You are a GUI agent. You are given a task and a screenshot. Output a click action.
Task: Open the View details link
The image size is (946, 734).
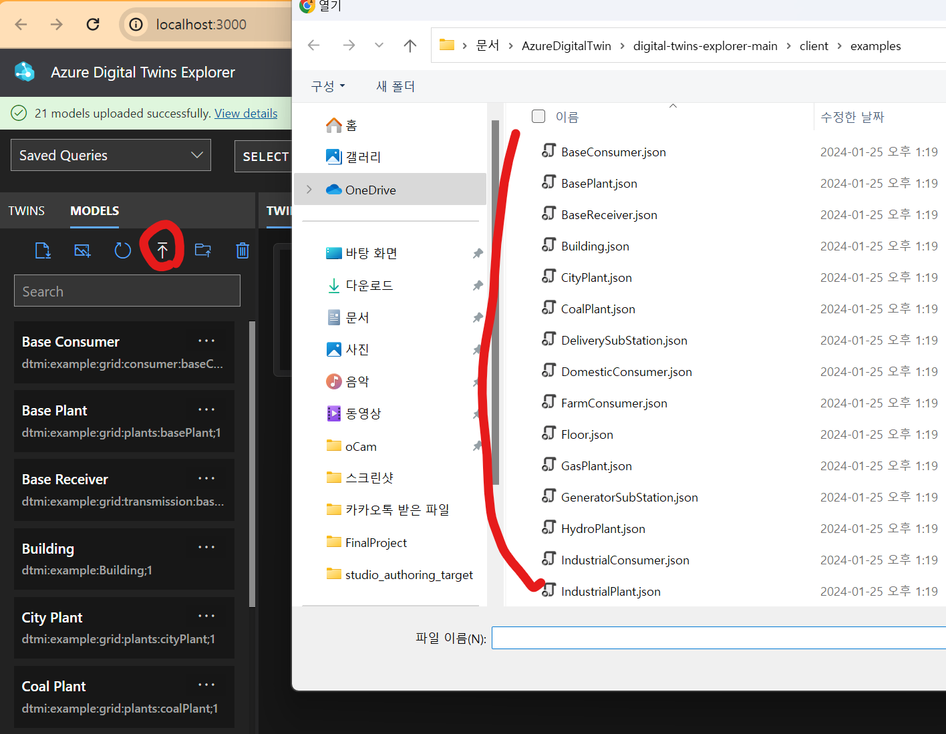pyautogui.click(x=246, y=114)
